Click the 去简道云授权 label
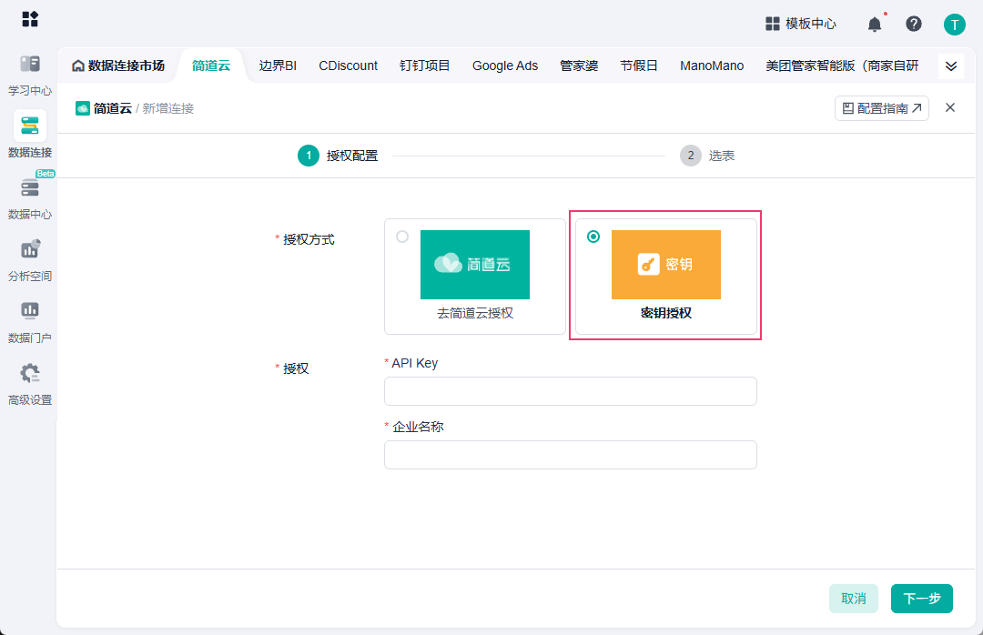 [474, 314]
